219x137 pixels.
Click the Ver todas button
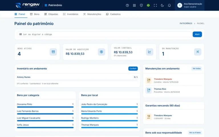click(196, 68)
